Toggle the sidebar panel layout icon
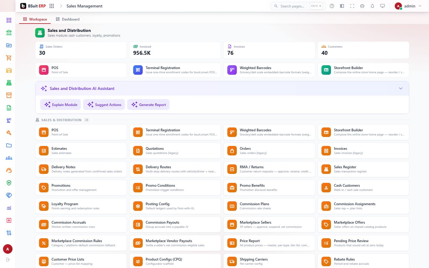Viewport: 429px width, 268px height. (342, 6)
